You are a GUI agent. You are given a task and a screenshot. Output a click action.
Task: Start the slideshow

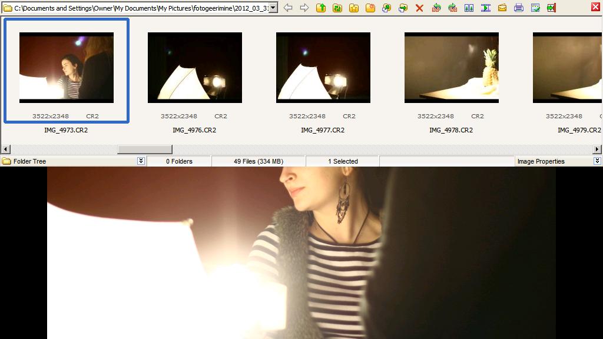486,8
